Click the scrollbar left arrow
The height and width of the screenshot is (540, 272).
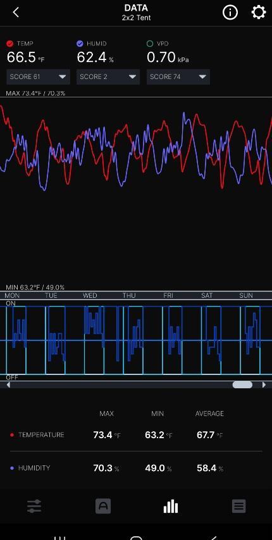(x=8, y=384)
